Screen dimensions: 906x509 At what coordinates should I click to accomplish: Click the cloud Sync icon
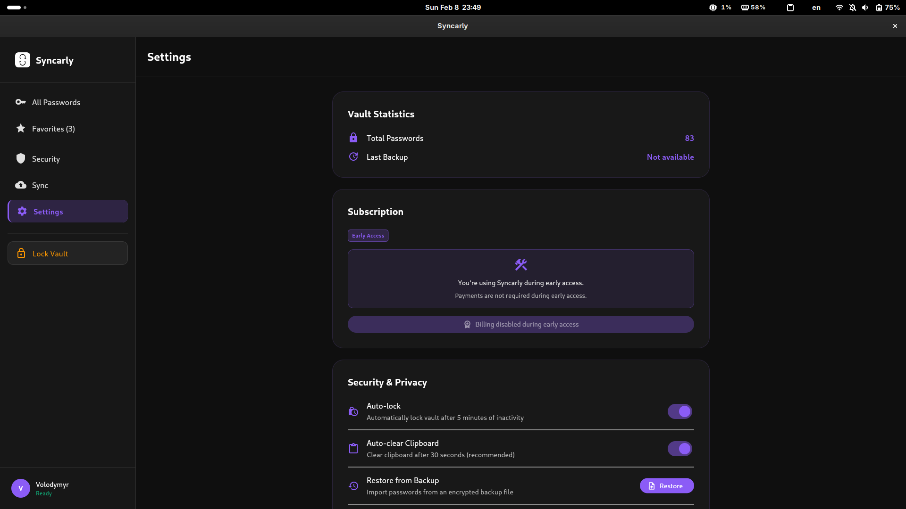pyautogui.click(x=20, y=185)
